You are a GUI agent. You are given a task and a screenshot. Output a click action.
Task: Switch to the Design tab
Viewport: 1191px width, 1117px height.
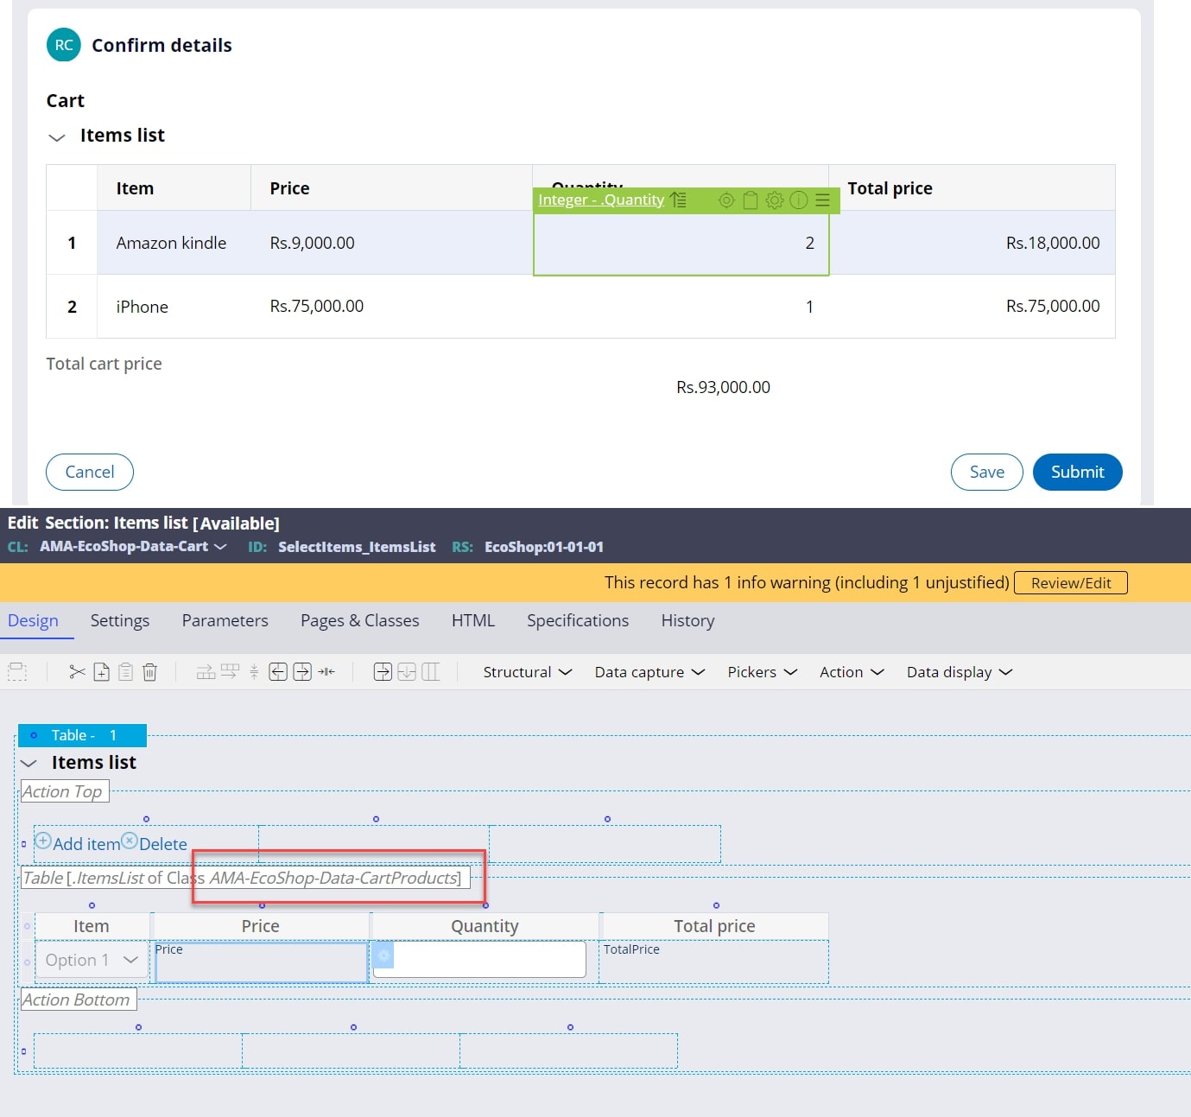[x=33, y=620]
